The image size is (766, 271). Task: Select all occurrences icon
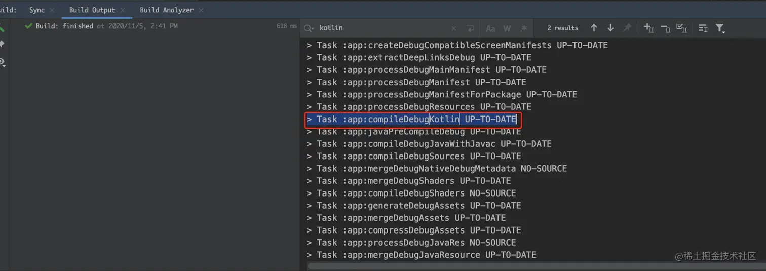click(682, 28)
